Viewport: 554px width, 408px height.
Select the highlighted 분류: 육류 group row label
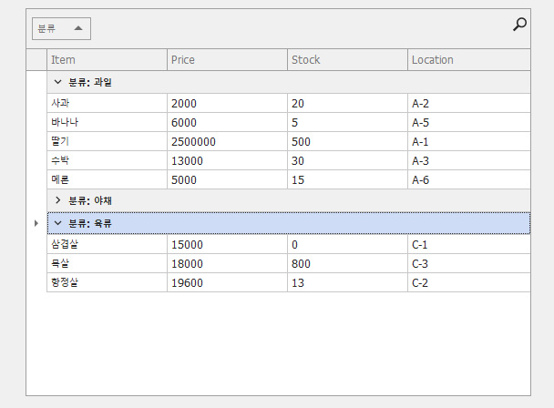click(90, 223)
